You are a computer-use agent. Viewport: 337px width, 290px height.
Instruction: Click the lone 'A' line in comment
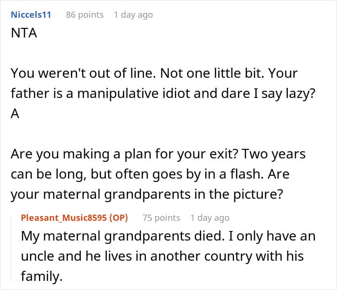pos(15,114)
